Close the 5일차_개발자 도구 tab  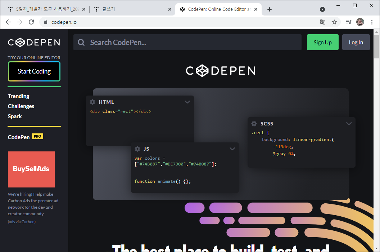point(84,9)
